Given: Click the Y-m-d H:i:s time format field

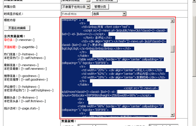Looking at the screenshot, I should [76, 13].
